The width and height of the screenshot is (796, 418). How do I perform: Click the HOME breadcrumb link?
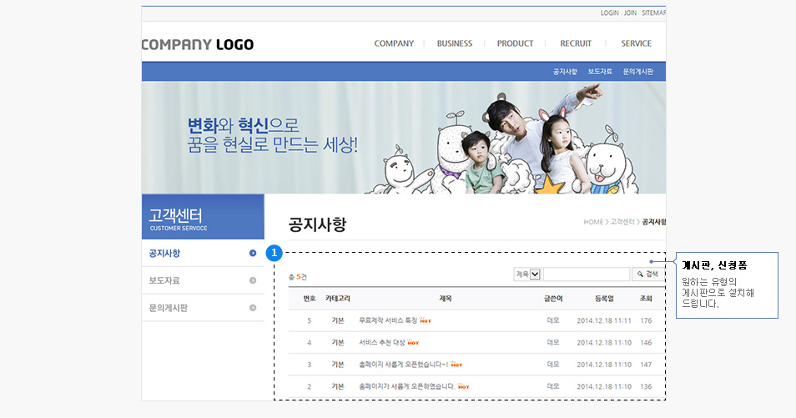[x=593, y=222]
